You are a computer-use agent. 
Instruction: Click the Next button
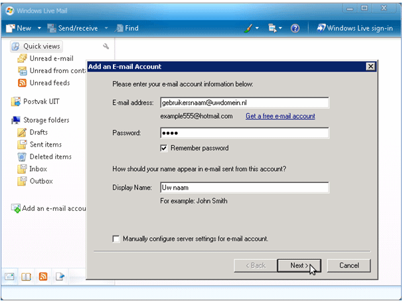click(x=299, y=265)
